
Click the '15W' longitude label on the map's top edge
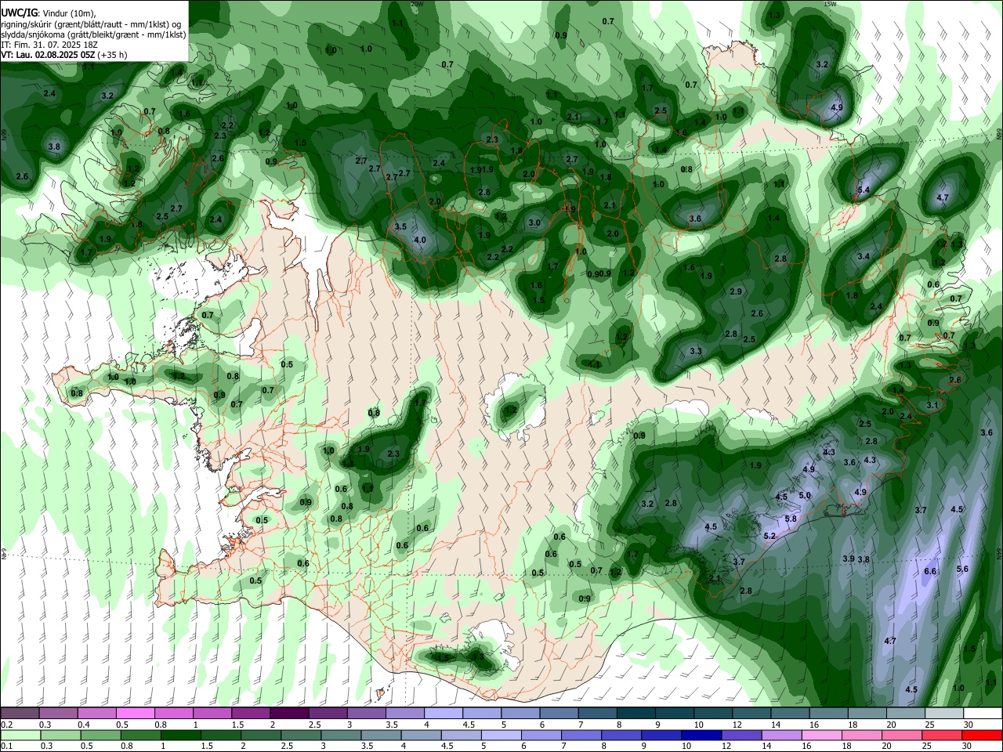[x=830, y=4]
